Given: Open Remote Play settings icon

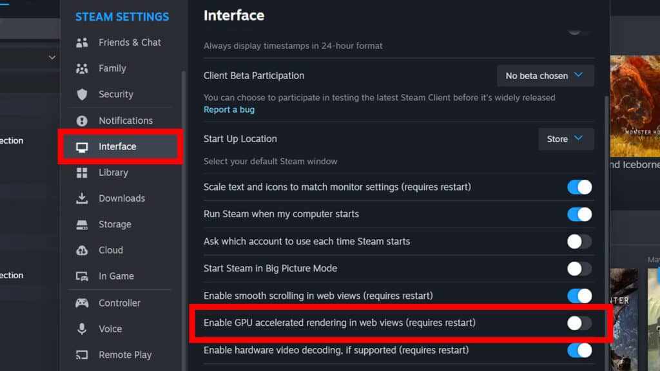Looking at the screenshot, I should (x=82, y=354).
